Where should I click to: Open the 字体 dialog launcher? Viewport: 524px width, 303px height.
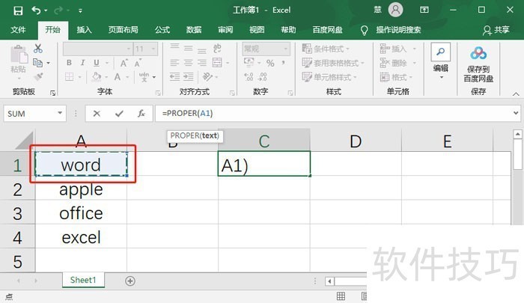[158, 94]
